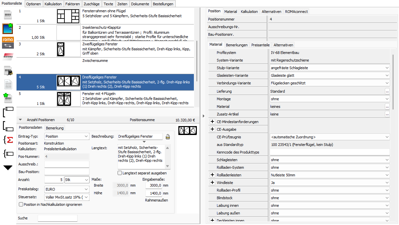The height and width of the screenshot is (225, 399).
Task: Click Langtext box scroll down arrow
Action: [x=168, y=166]
